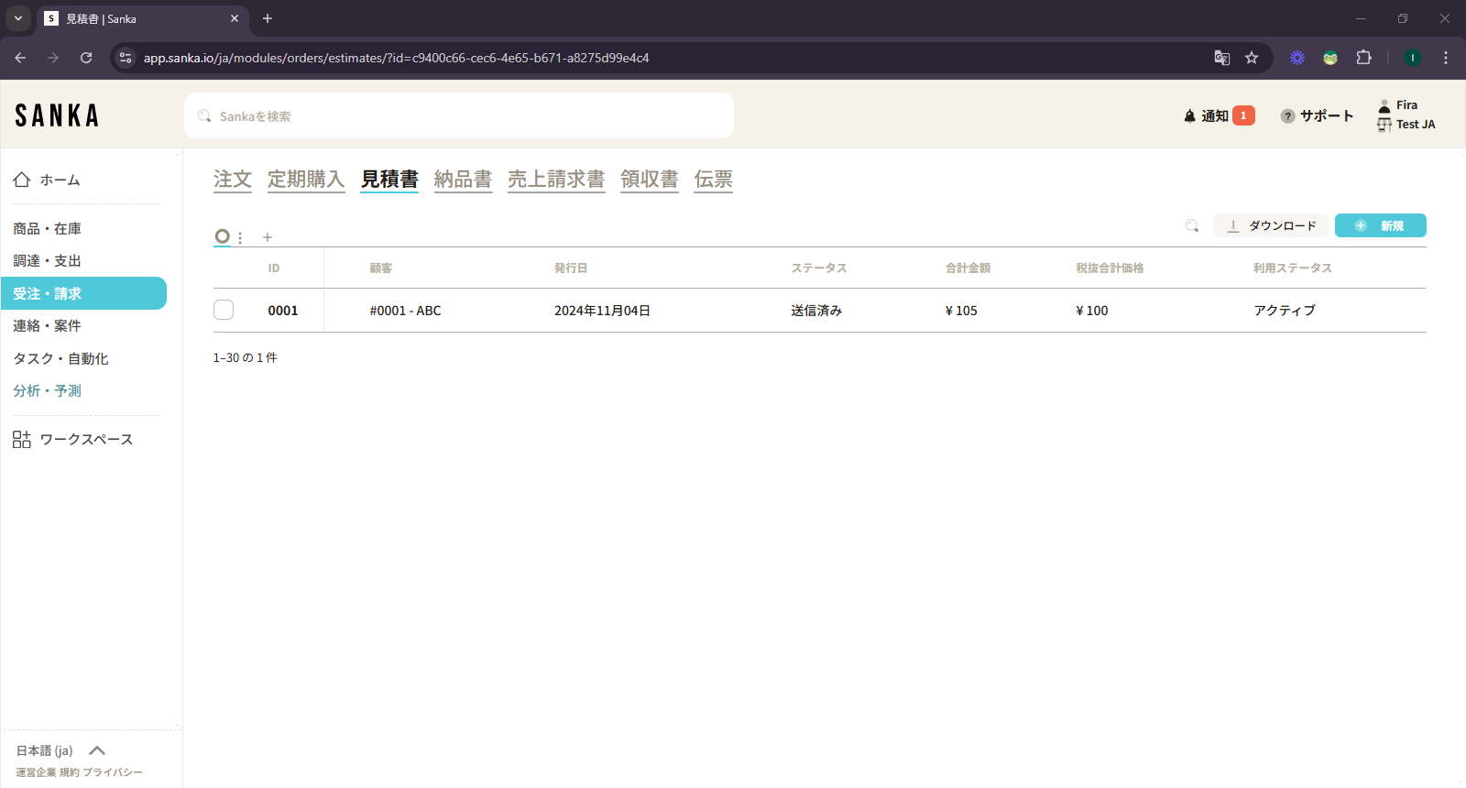
Task: Click the Home icon in sidebar
Action: 22,180
